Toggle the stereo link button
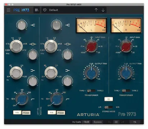 click(108, 99)
